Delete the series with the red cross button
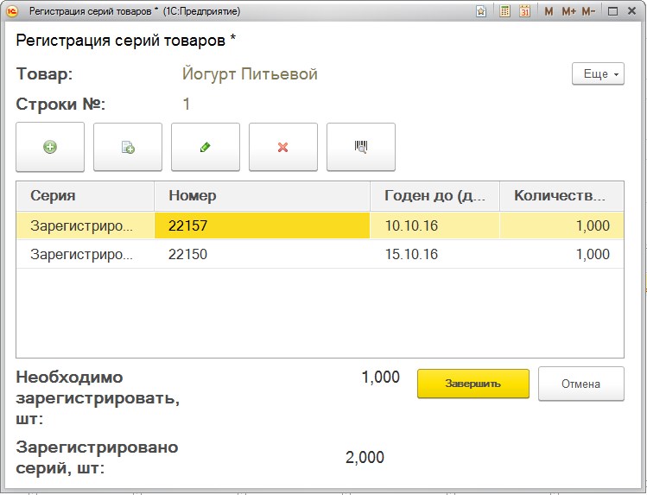 [x=283, y=147]
